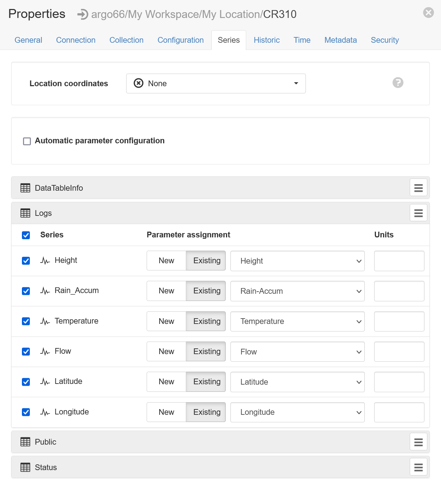Switch to the Time tab
Image resolution: width=441 pixels, height=487 pixels.
pos(302,40)
